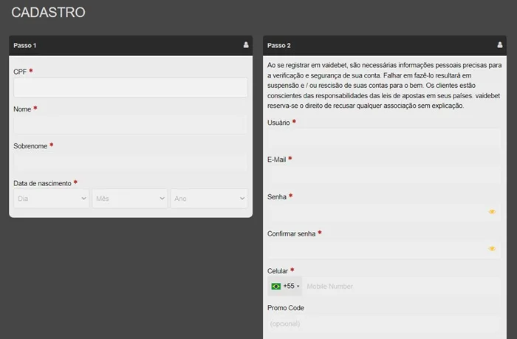Click the Brazil flag icon in Celular
This screenshot has height=339, width=517.
[x=276, y=287]
